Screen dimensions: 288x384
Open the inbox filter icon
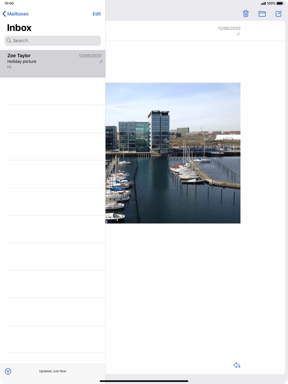tap(8, 371)
